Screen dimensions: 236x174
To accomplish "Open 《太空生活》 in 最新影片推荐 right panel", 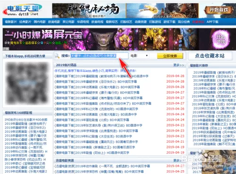I will click(214, 116).
